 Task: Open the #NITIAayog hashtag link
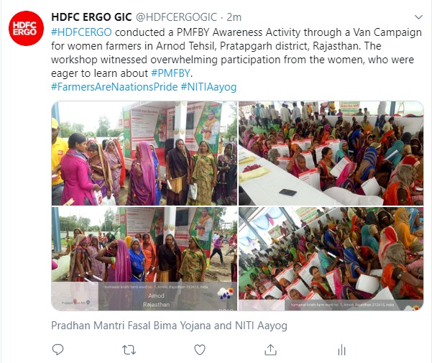click(208, 87)
